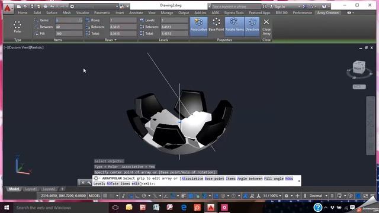Image resolution: width=379 pixels, height=213 pixels.
Task: Switch to the Layout1 tab
Action: (31, 189)
